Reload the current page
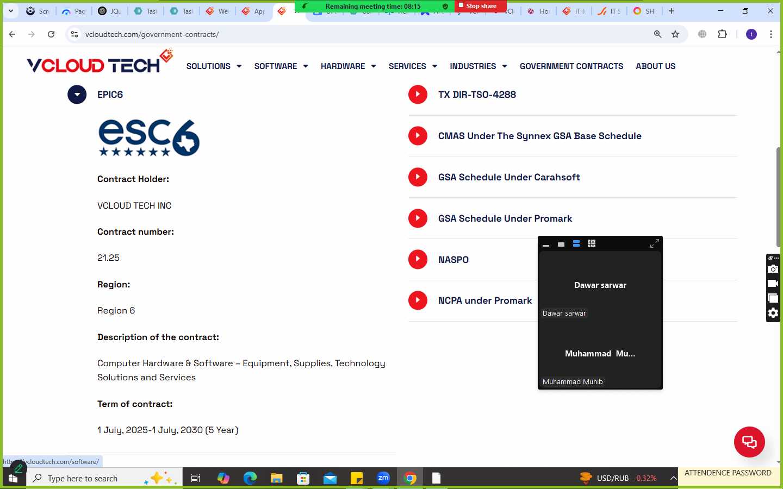783x489 pixels. click(x=51, y=34)
